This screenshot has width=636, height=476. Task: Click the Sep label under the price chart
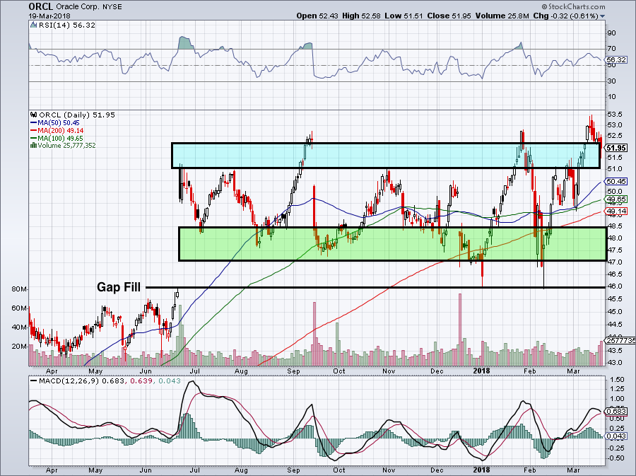(293, 371)
